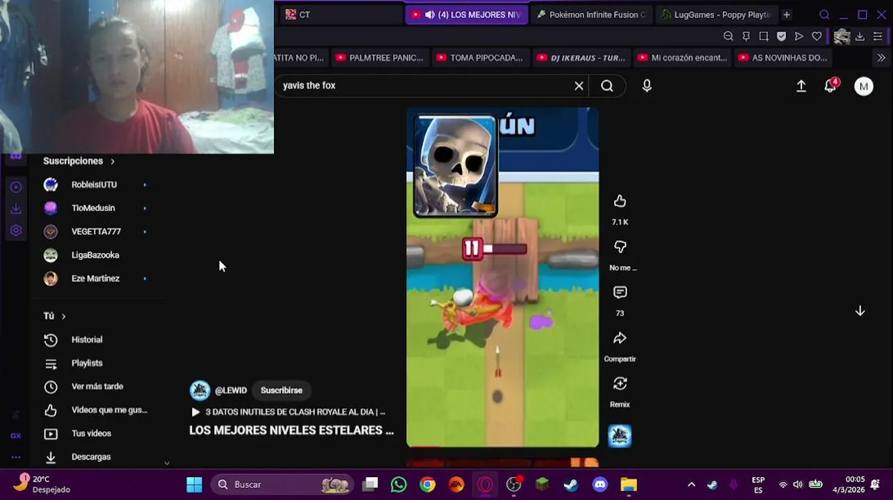Open Mi corazón encant bookmark

pyautogui.click(x=682, y=58)
